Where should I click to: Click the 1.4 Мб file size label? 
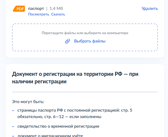(x=56, y=9)
